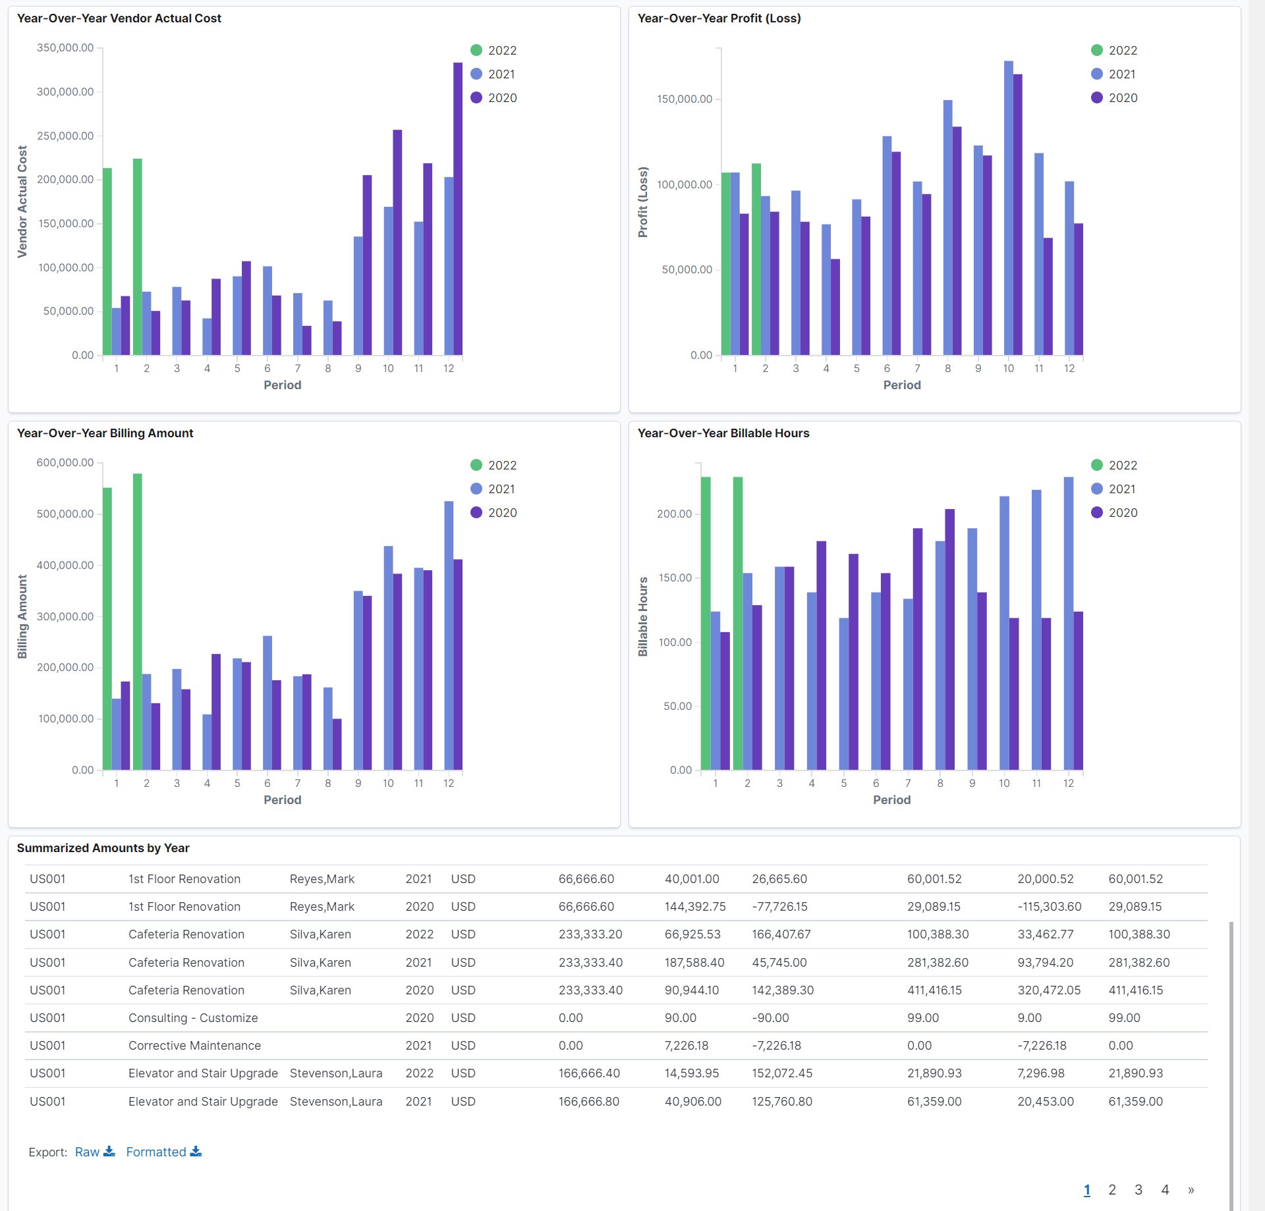
Task: Click the Formatted export download icon
Action: pyautogui.click(x=196, y=1151)
